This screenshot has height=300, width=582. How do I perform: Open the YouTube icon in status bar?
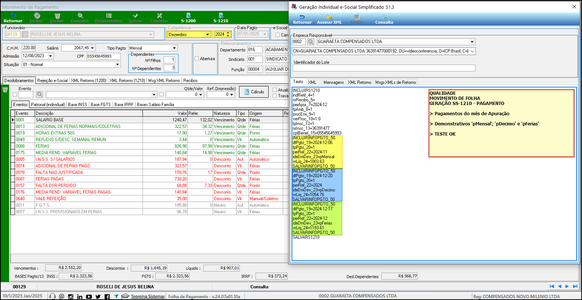click(x=89, y=296)
